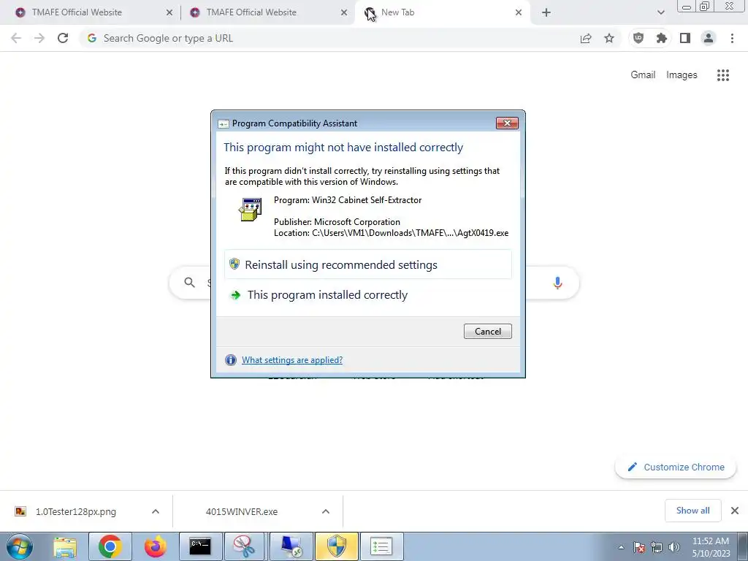Go back with the browser back arrow
The height and width of the screenshot is (561, 748).
(16, 38)
